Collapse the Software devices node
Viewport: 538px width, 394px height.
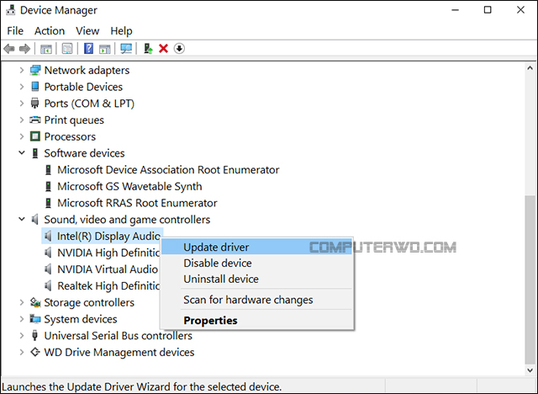pos(22,152)
